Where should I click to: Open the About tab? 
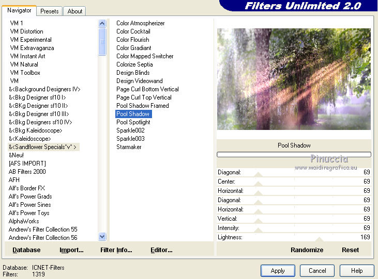click(75, 11)
